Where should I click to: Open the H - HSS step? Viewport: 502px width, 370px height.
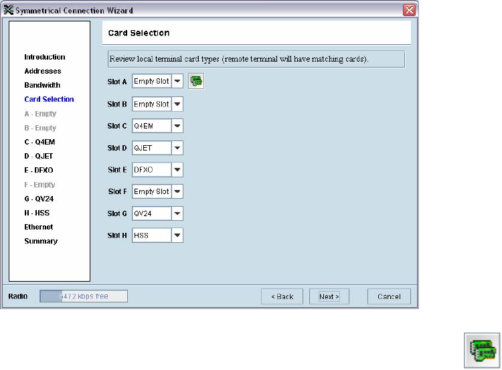(37, 213)
